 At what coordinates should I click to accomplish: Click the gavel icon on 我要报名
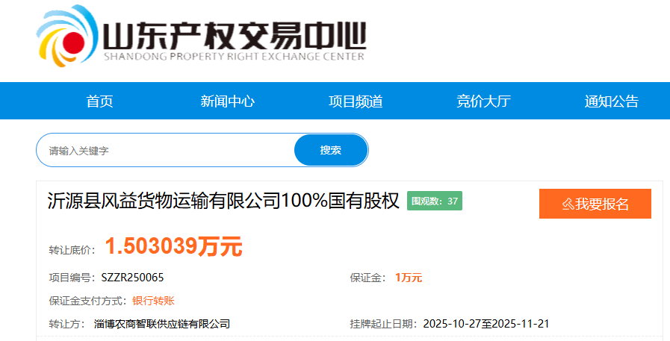pos(568,204)
